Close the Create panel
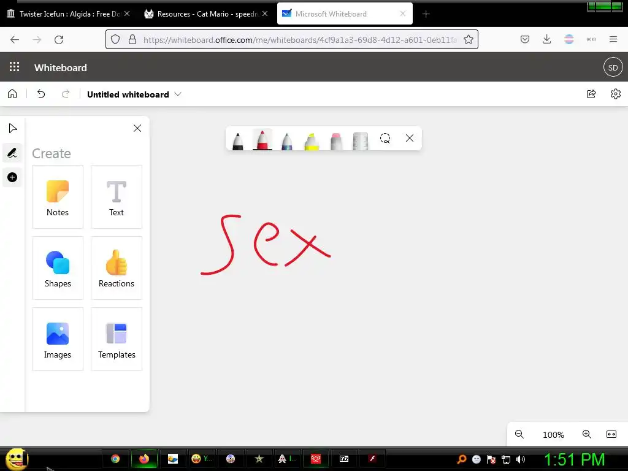Screen dimensions: 628x471 click(137, 128)
